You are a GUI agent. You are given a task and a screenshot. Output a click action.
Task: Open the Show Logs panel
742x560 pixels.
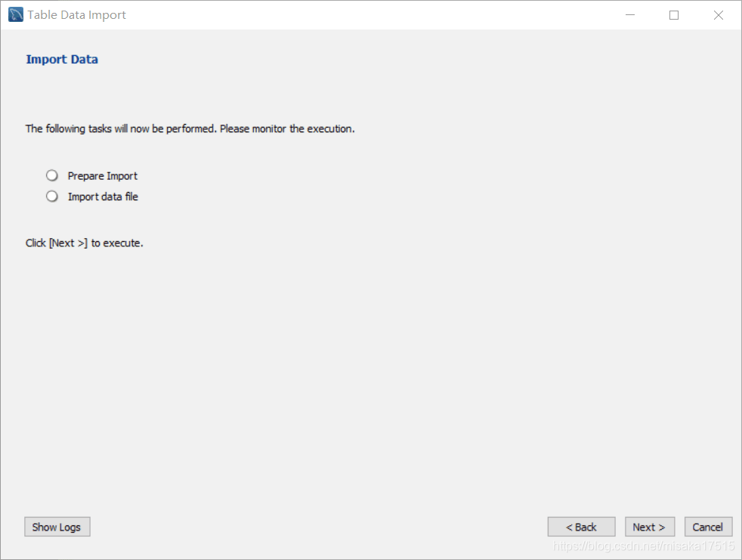[x=57, y=527]
